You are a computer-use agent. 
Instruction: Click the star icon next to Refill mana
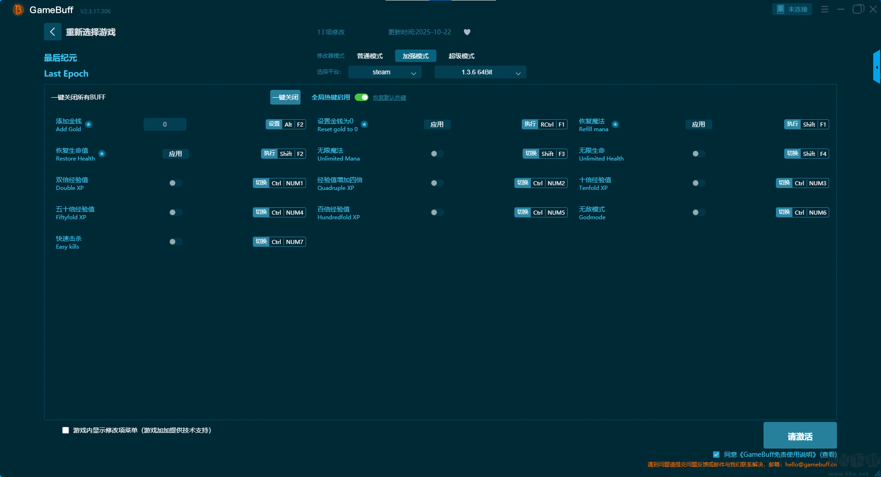point(615,124)
